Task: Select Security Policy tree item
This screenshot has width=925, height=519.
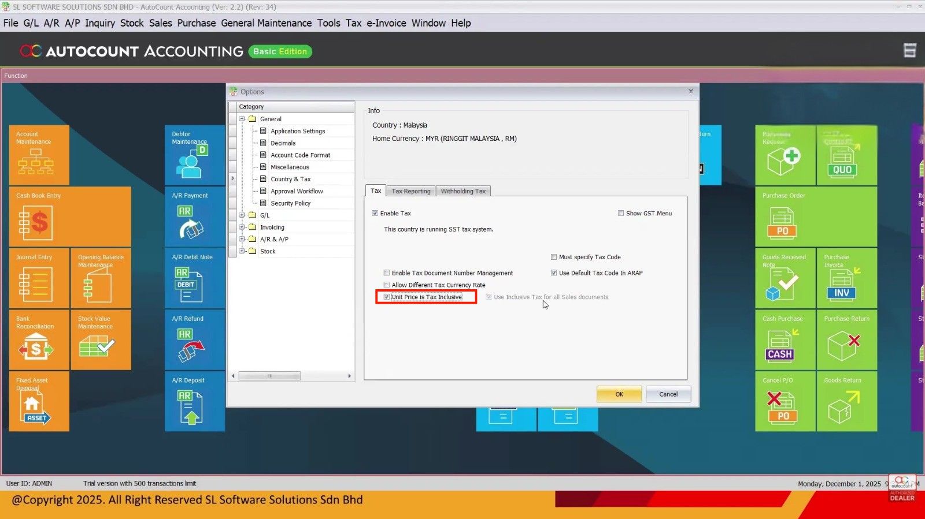Action: [x=290, y=203]
